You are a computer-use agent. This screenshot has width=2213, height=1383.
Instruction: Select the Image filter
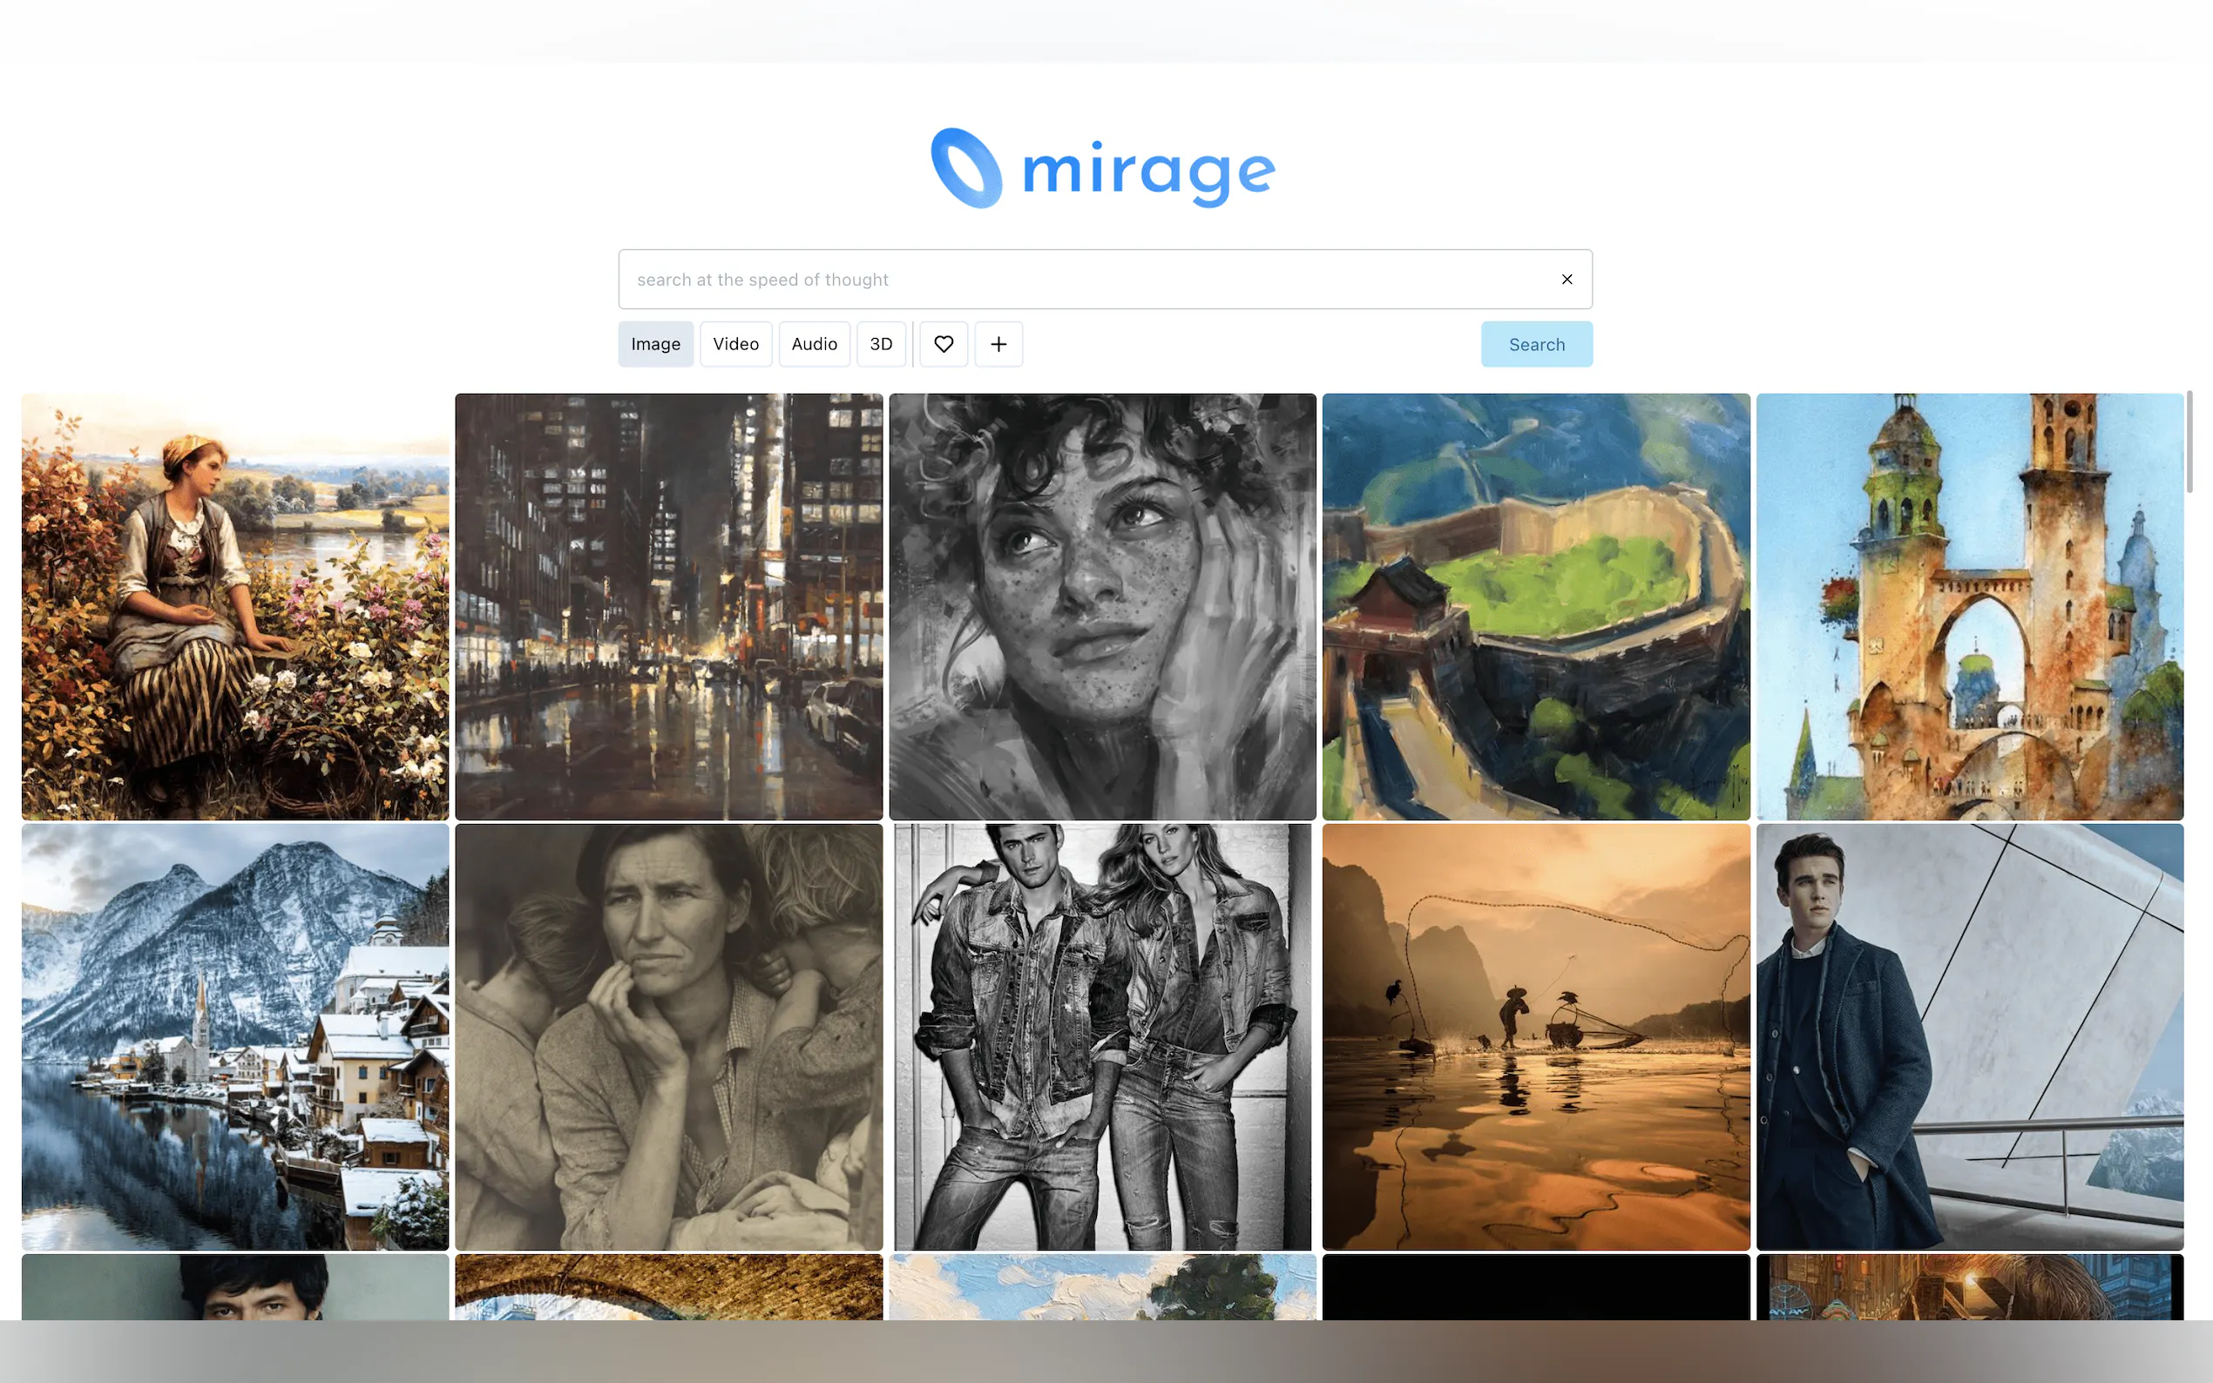655,344
